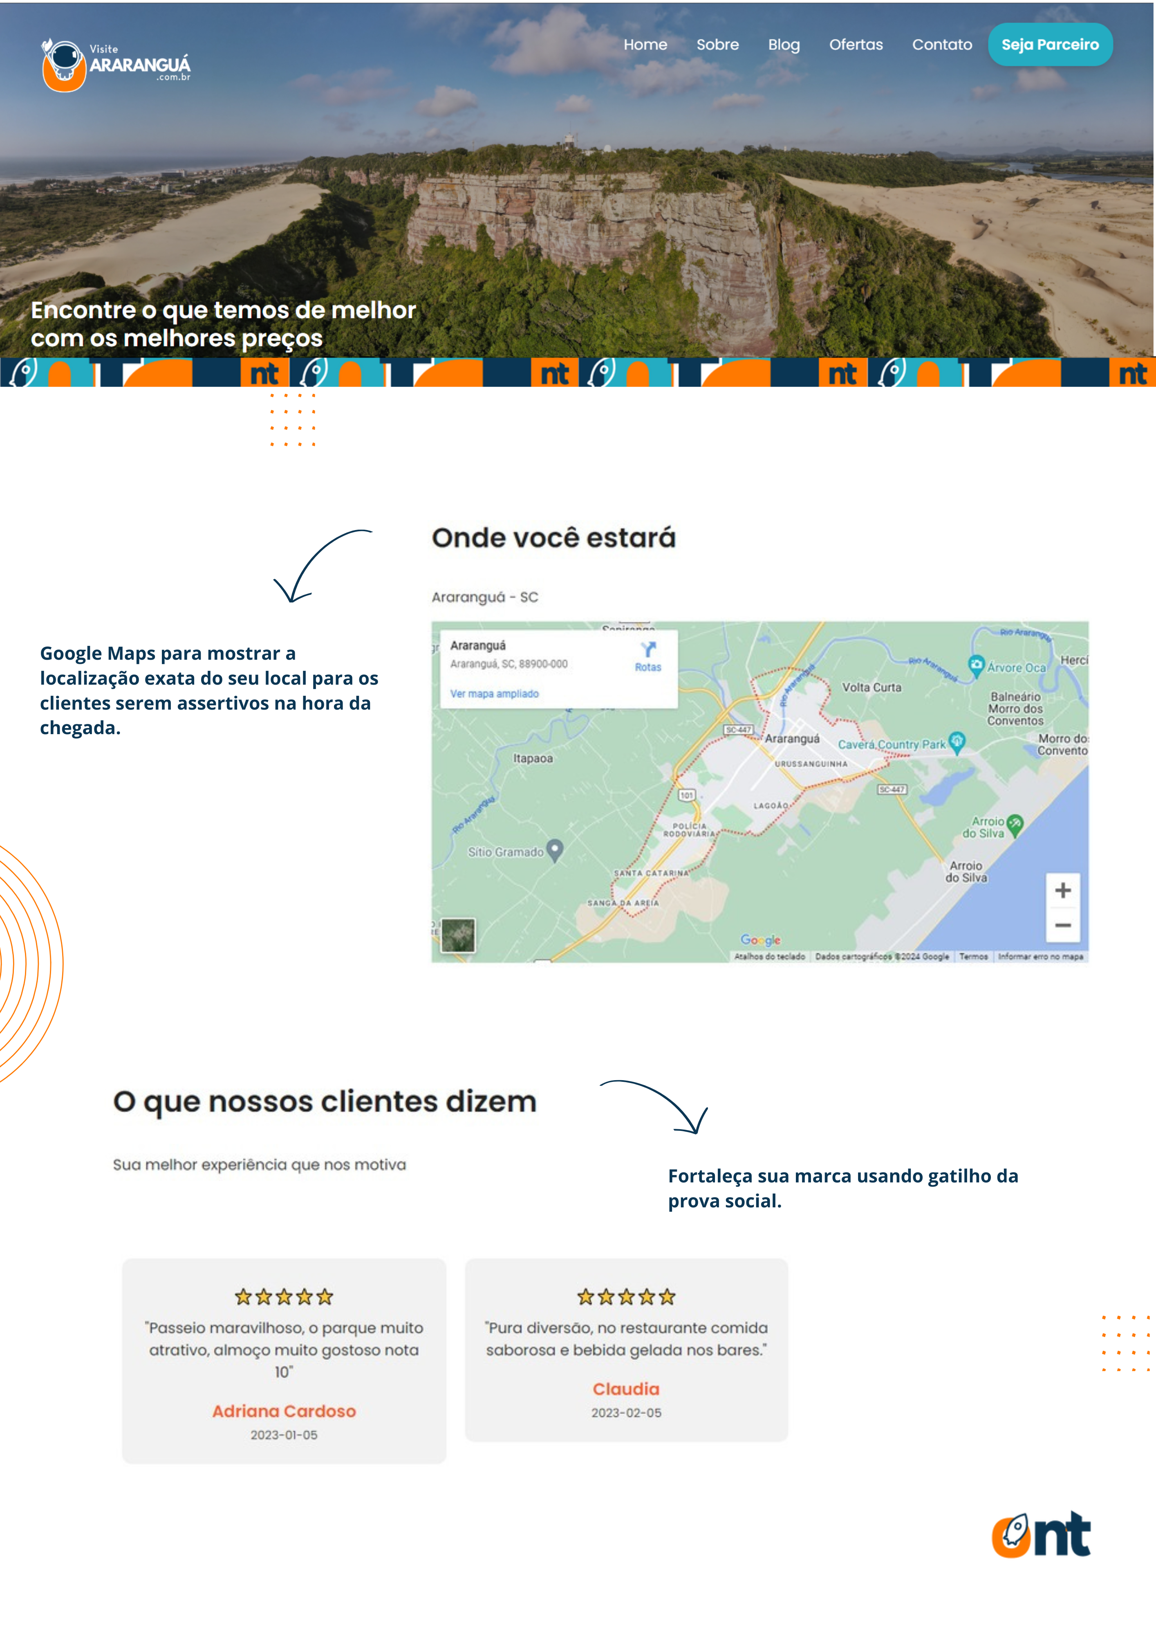Click the Árvore Oca camera marker
The image size is (1156, 1636).
click(976, 665)
